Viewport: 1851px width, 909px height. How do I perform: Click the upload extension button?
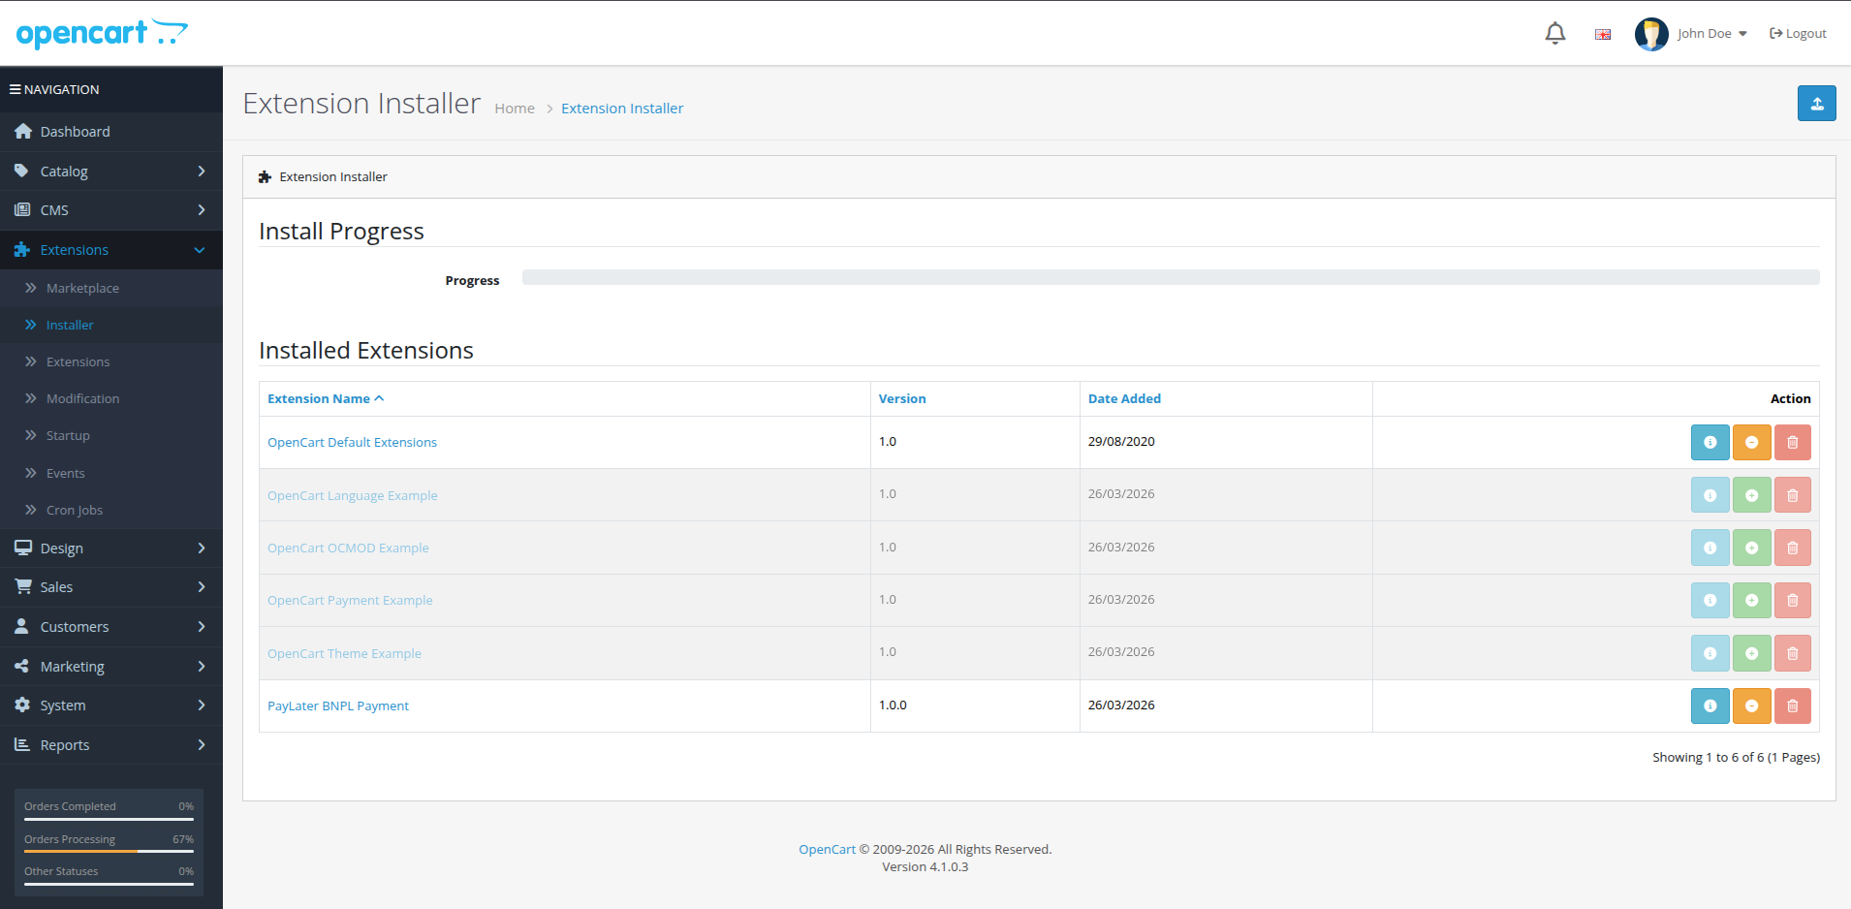pyautogui.click(x=1816, y=104)
